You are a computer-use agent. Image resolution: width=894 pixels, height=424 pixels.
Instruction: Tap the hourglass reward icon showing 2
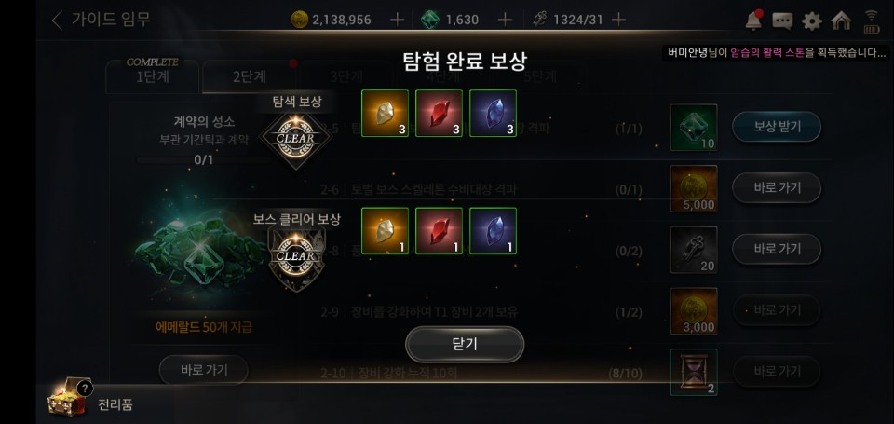pyautogui.click(x=694, y=372)
